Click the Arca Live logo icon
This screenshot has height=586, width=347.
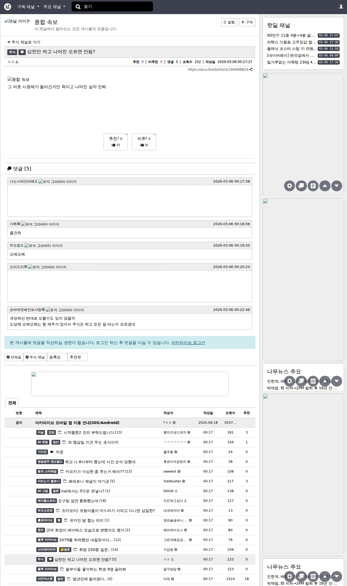pos(8,7)
